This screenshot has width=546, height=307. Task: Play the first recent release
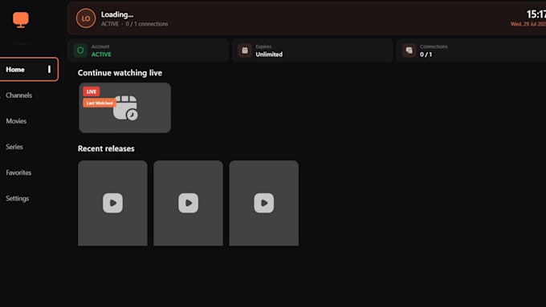[113, 203]
